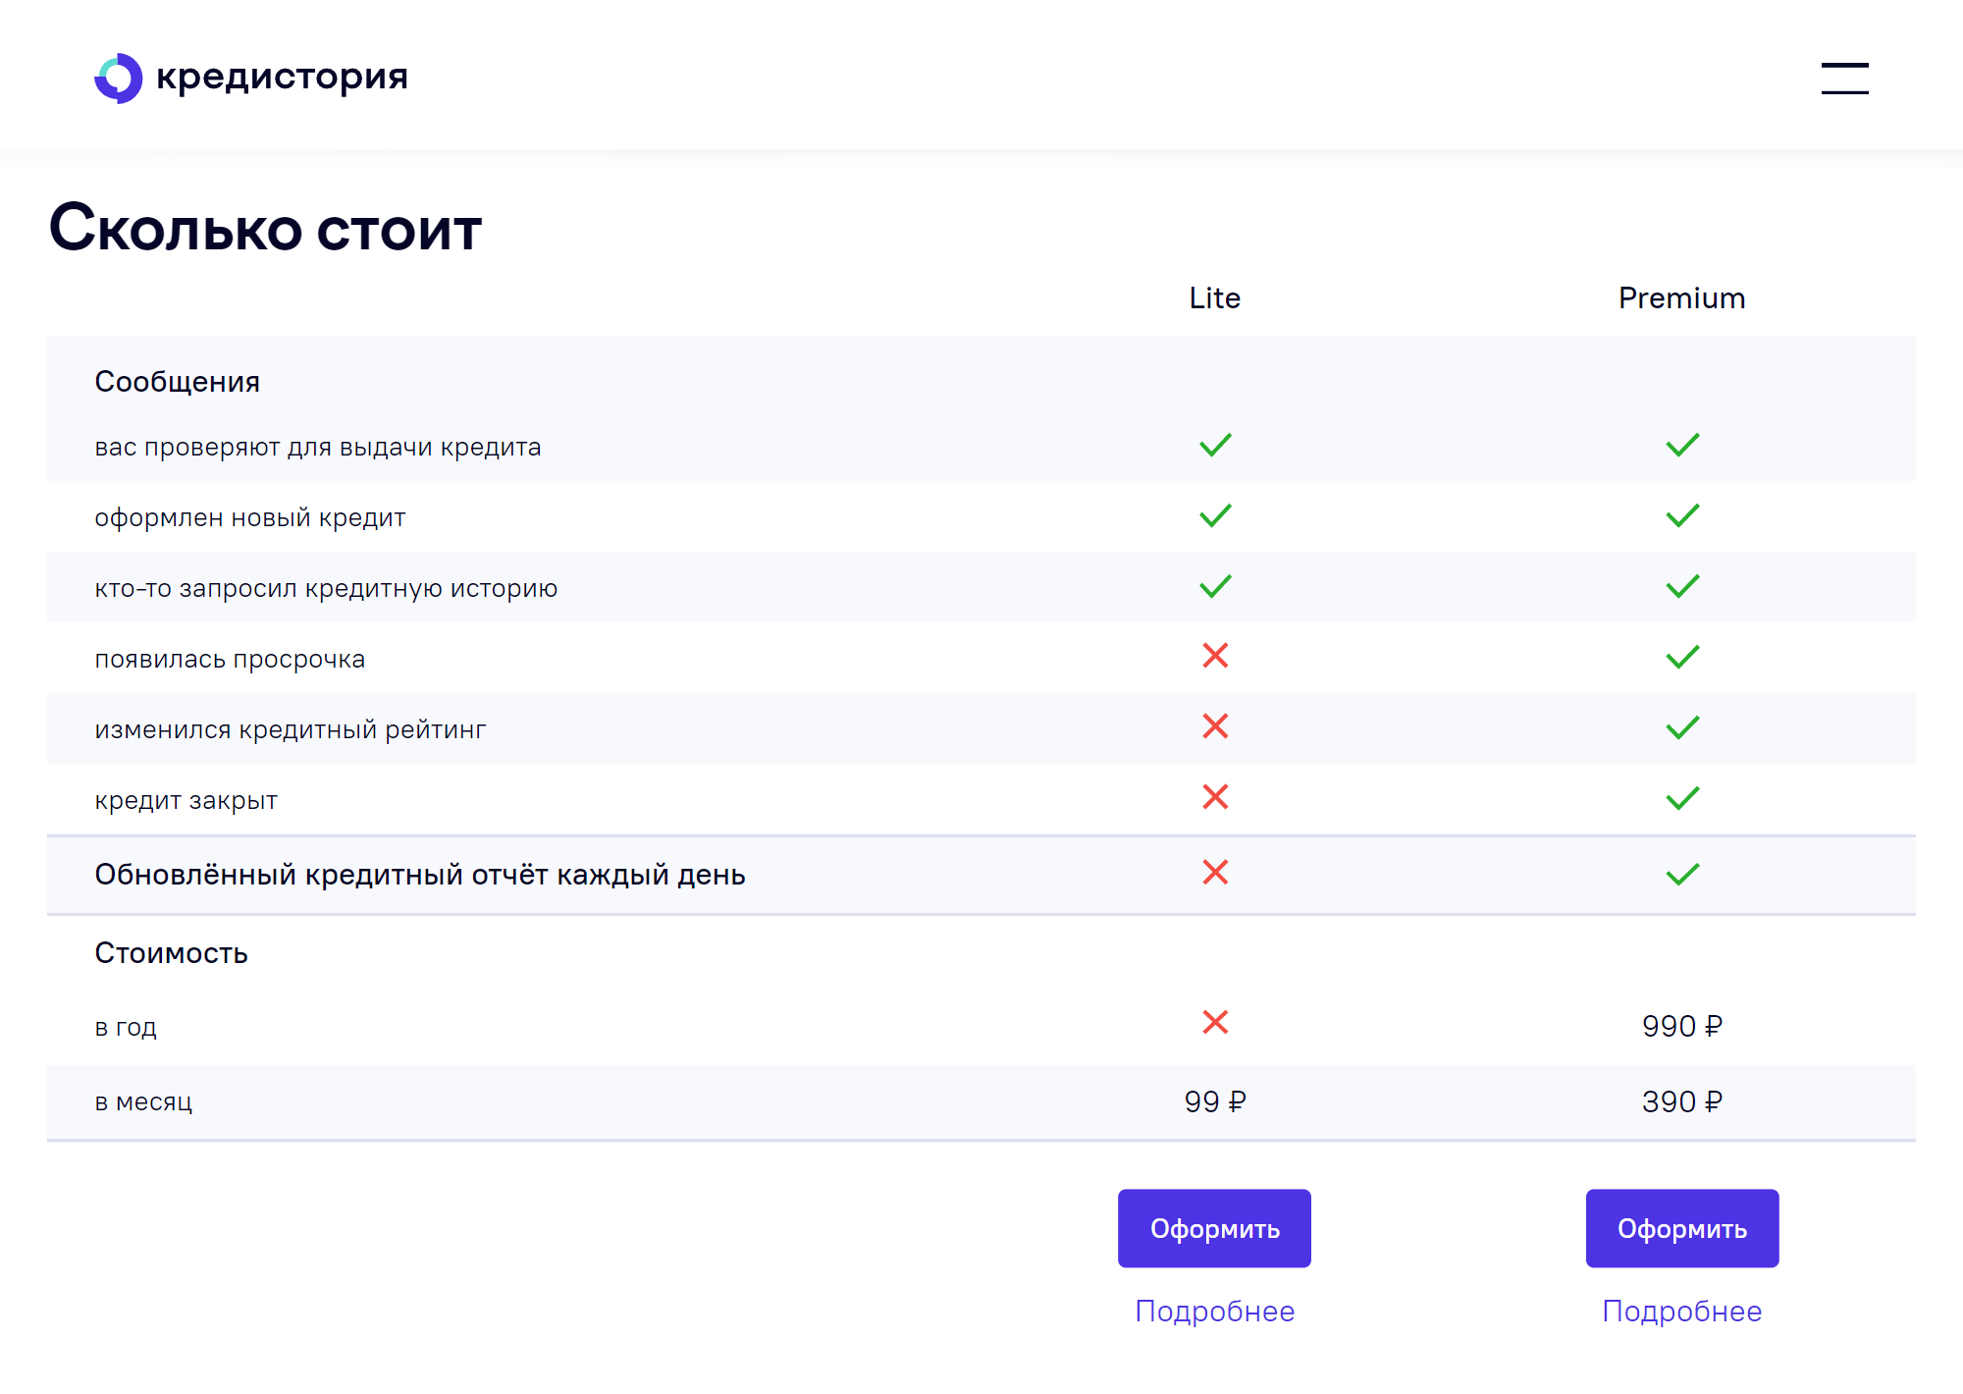Viewport: 1963px width, 1394px height.
Task: Click Premium checkmark for вас проверяют row
Action: click(x=1682, y=445)
